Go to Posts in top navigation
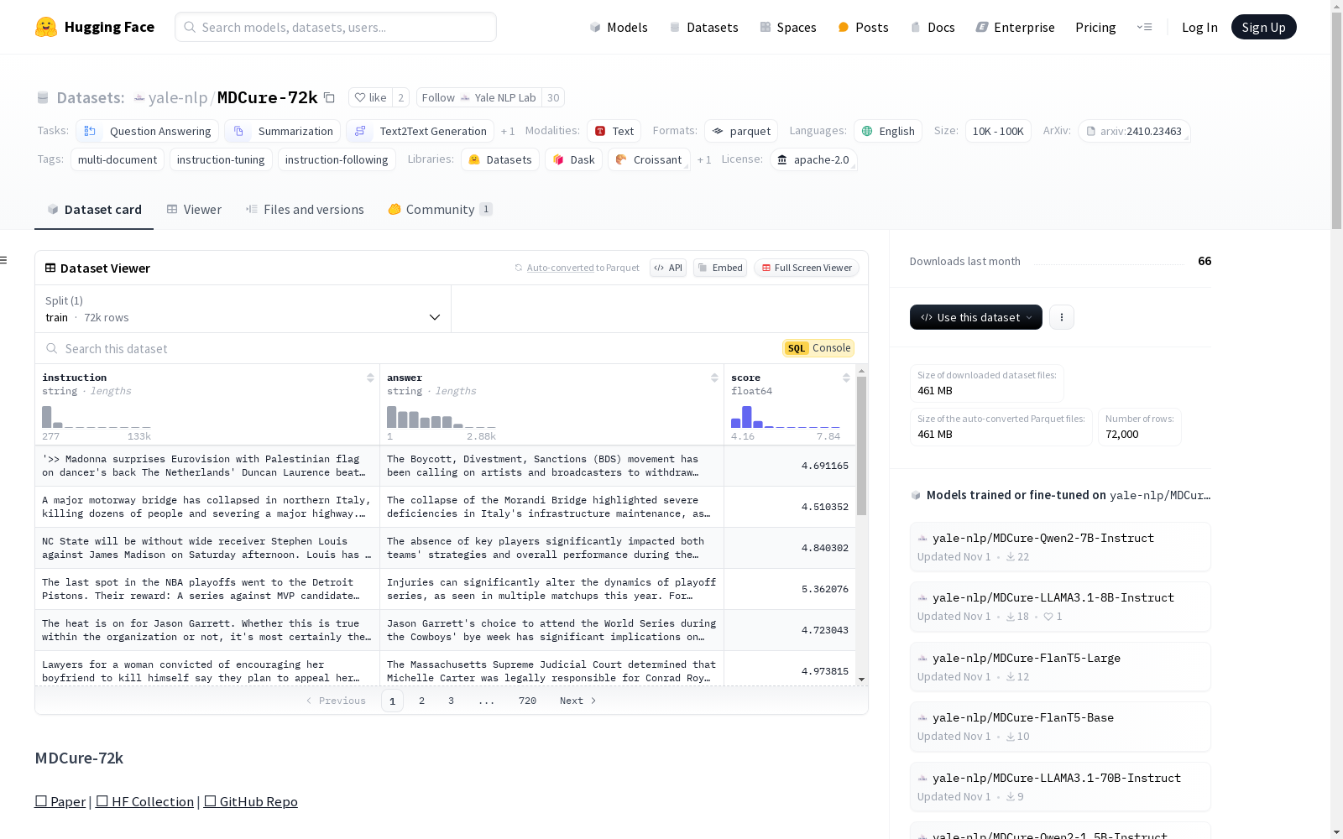Viewport: 1343px width, 839px height. [863, 27]
